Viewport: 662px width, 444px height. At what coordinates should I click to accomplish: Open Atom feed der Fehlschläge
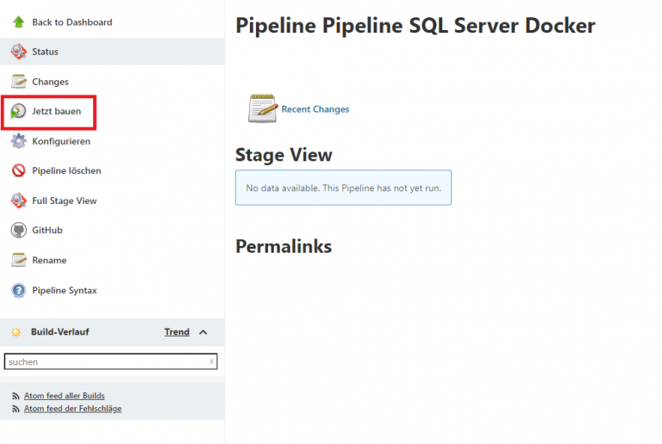(72, 409)
